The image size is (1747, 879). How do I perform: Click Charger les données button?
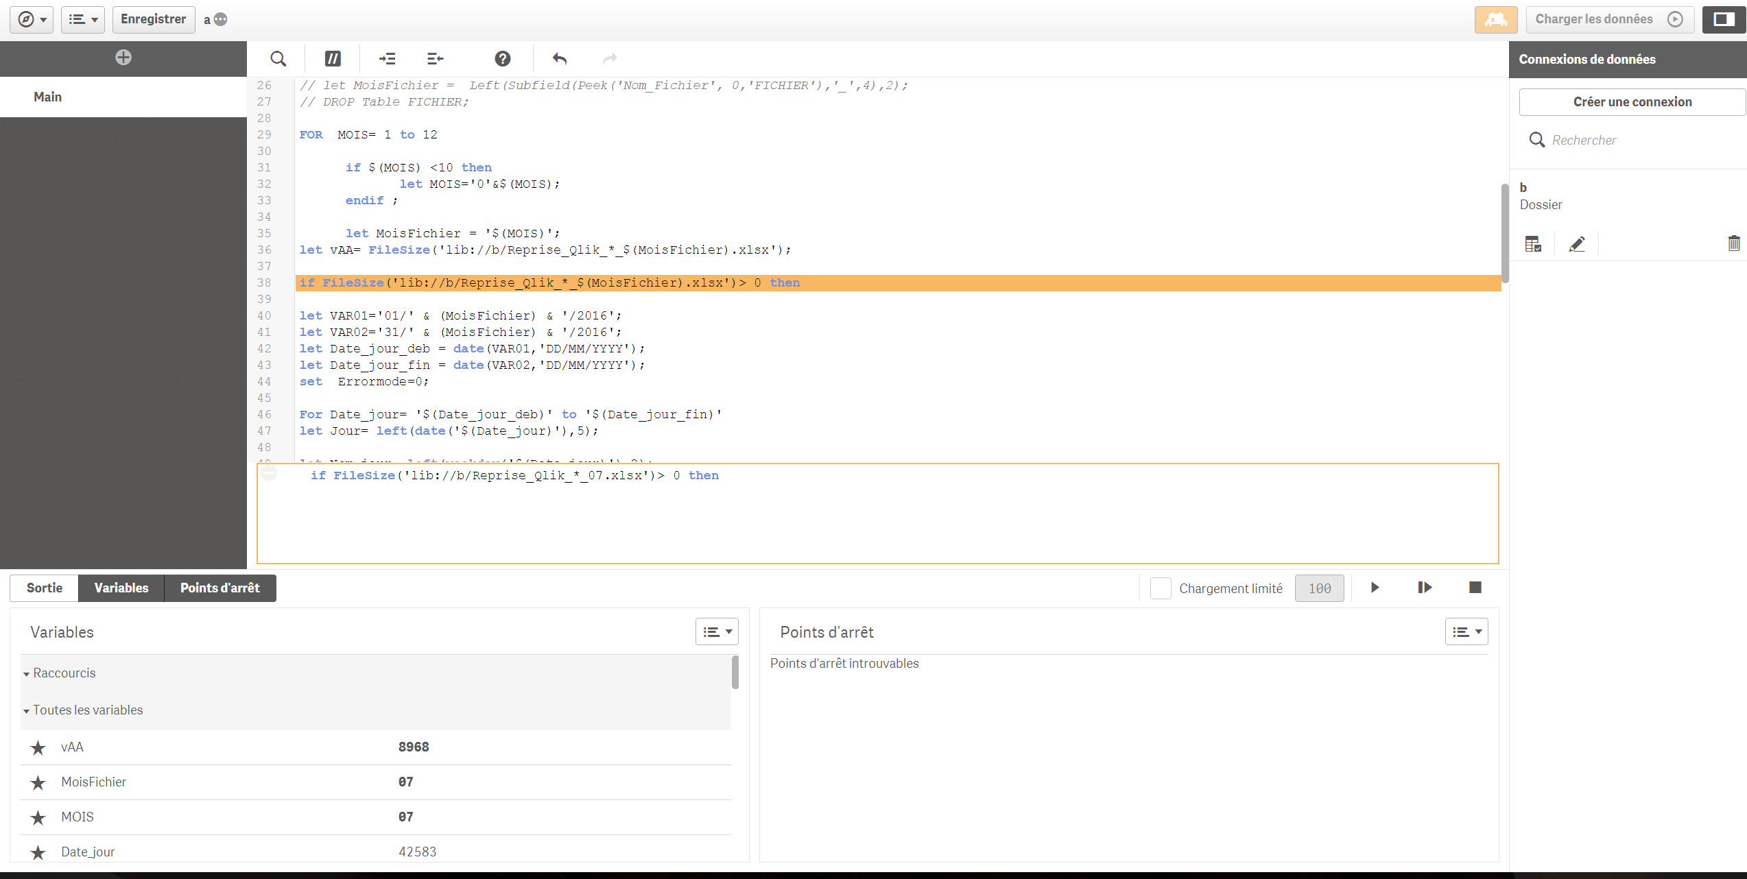coord(1610,19)
